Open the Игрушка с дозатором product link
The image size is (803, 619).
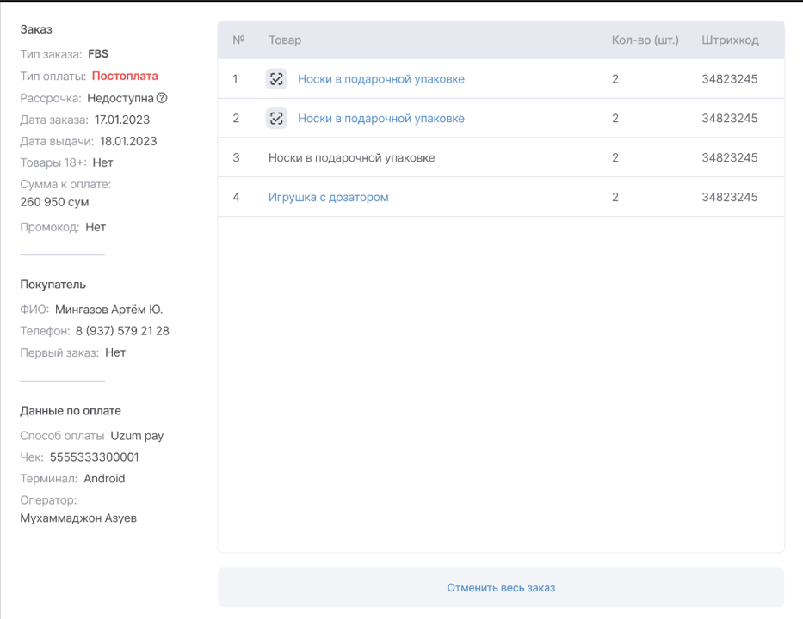pos(328,198)
